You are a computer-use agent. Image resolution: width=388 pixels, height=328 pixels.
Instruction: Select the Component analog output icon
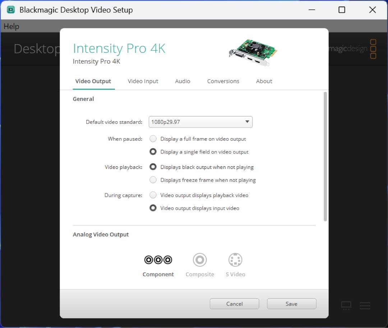(158, 259)
